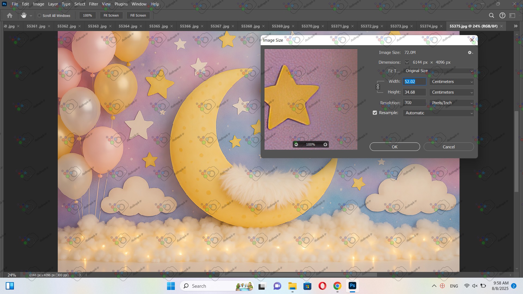Click the Search magnifier icon
This screenshot has width=523, height=294.
point(491,16)
